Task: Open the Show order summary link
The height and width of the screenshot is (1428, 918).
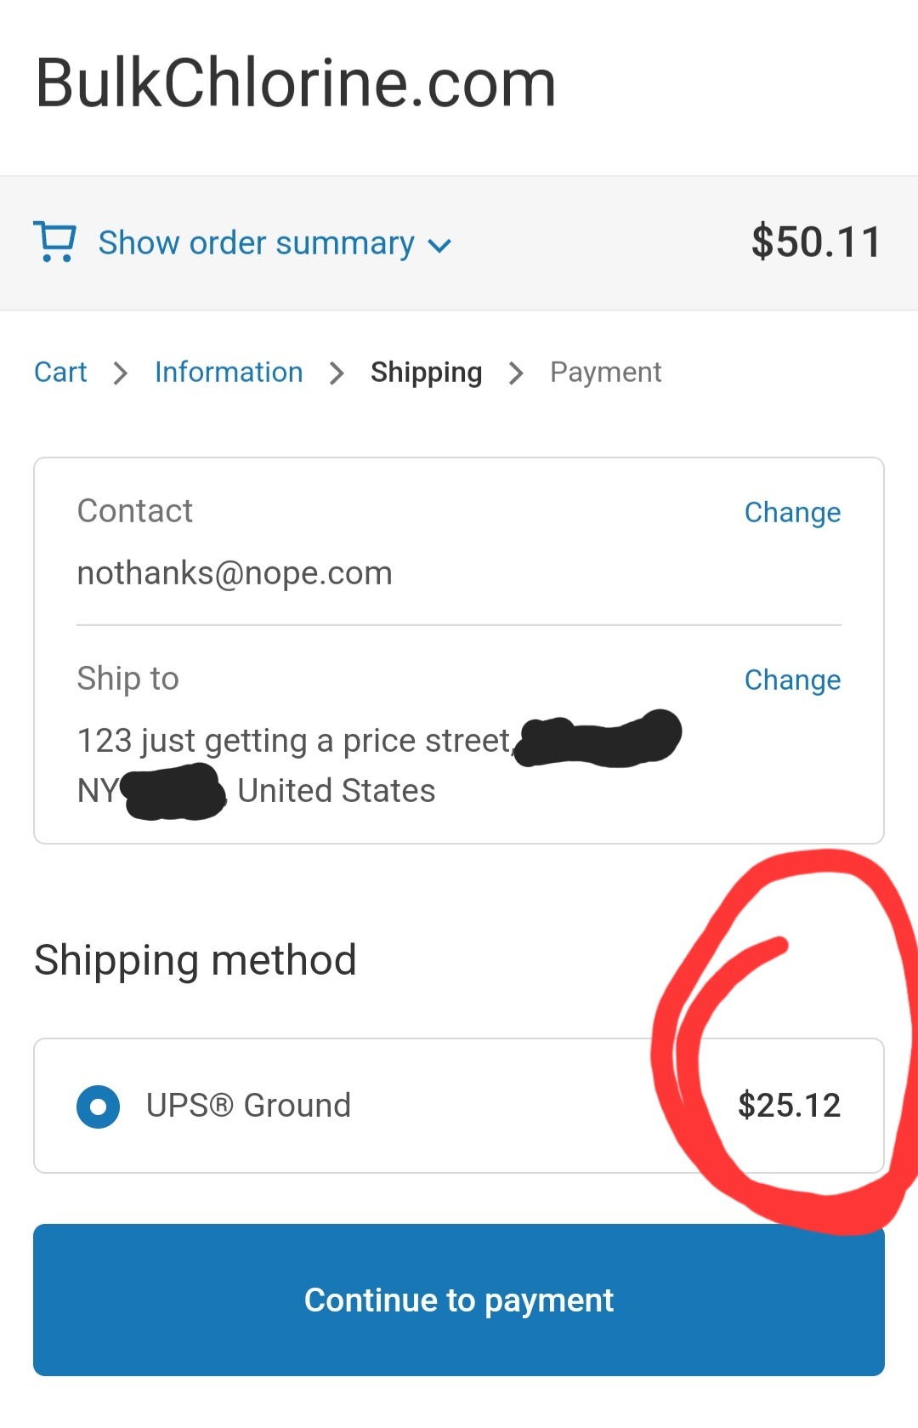Action: click(257, 243)
